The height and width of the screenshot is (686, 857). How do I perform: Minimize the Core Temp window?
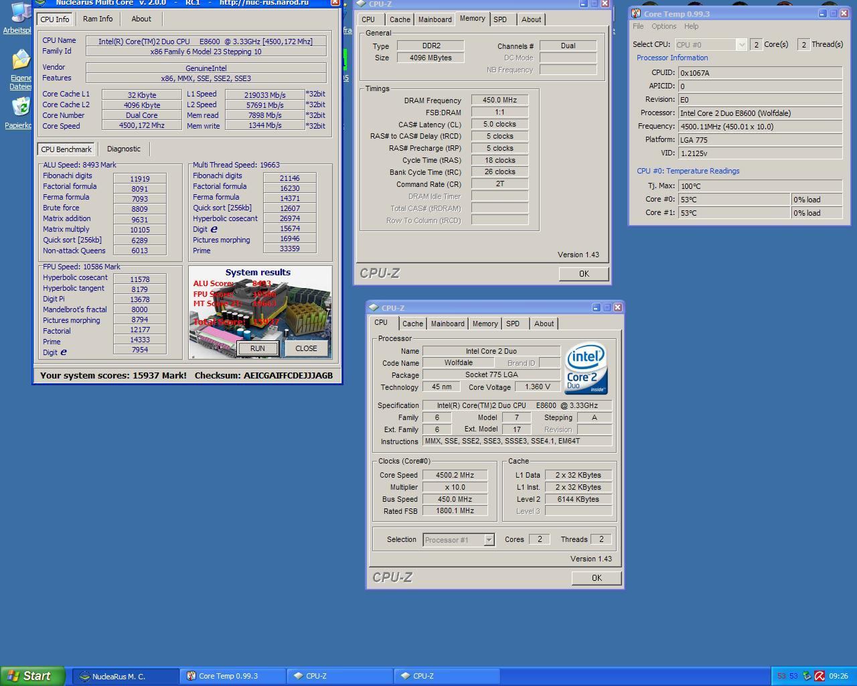click(x=822, y=13)
